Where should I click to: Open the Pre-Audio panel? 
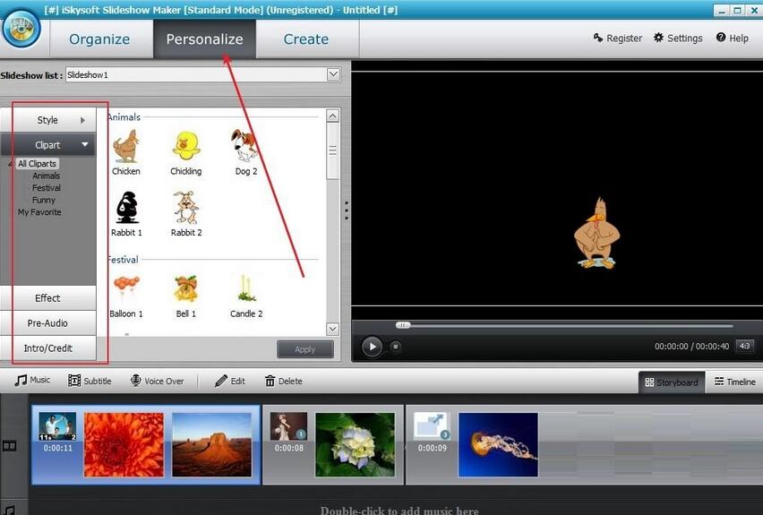coord(47,323)
